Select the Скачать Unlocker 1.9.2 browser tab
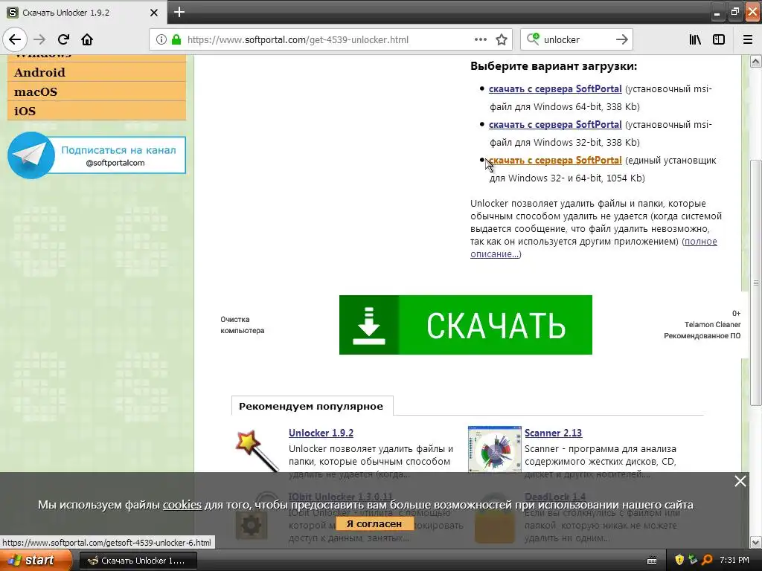Image resolution: width=762 pixels, height=571 pixels. pyautogui.click(x=83, y=13)
